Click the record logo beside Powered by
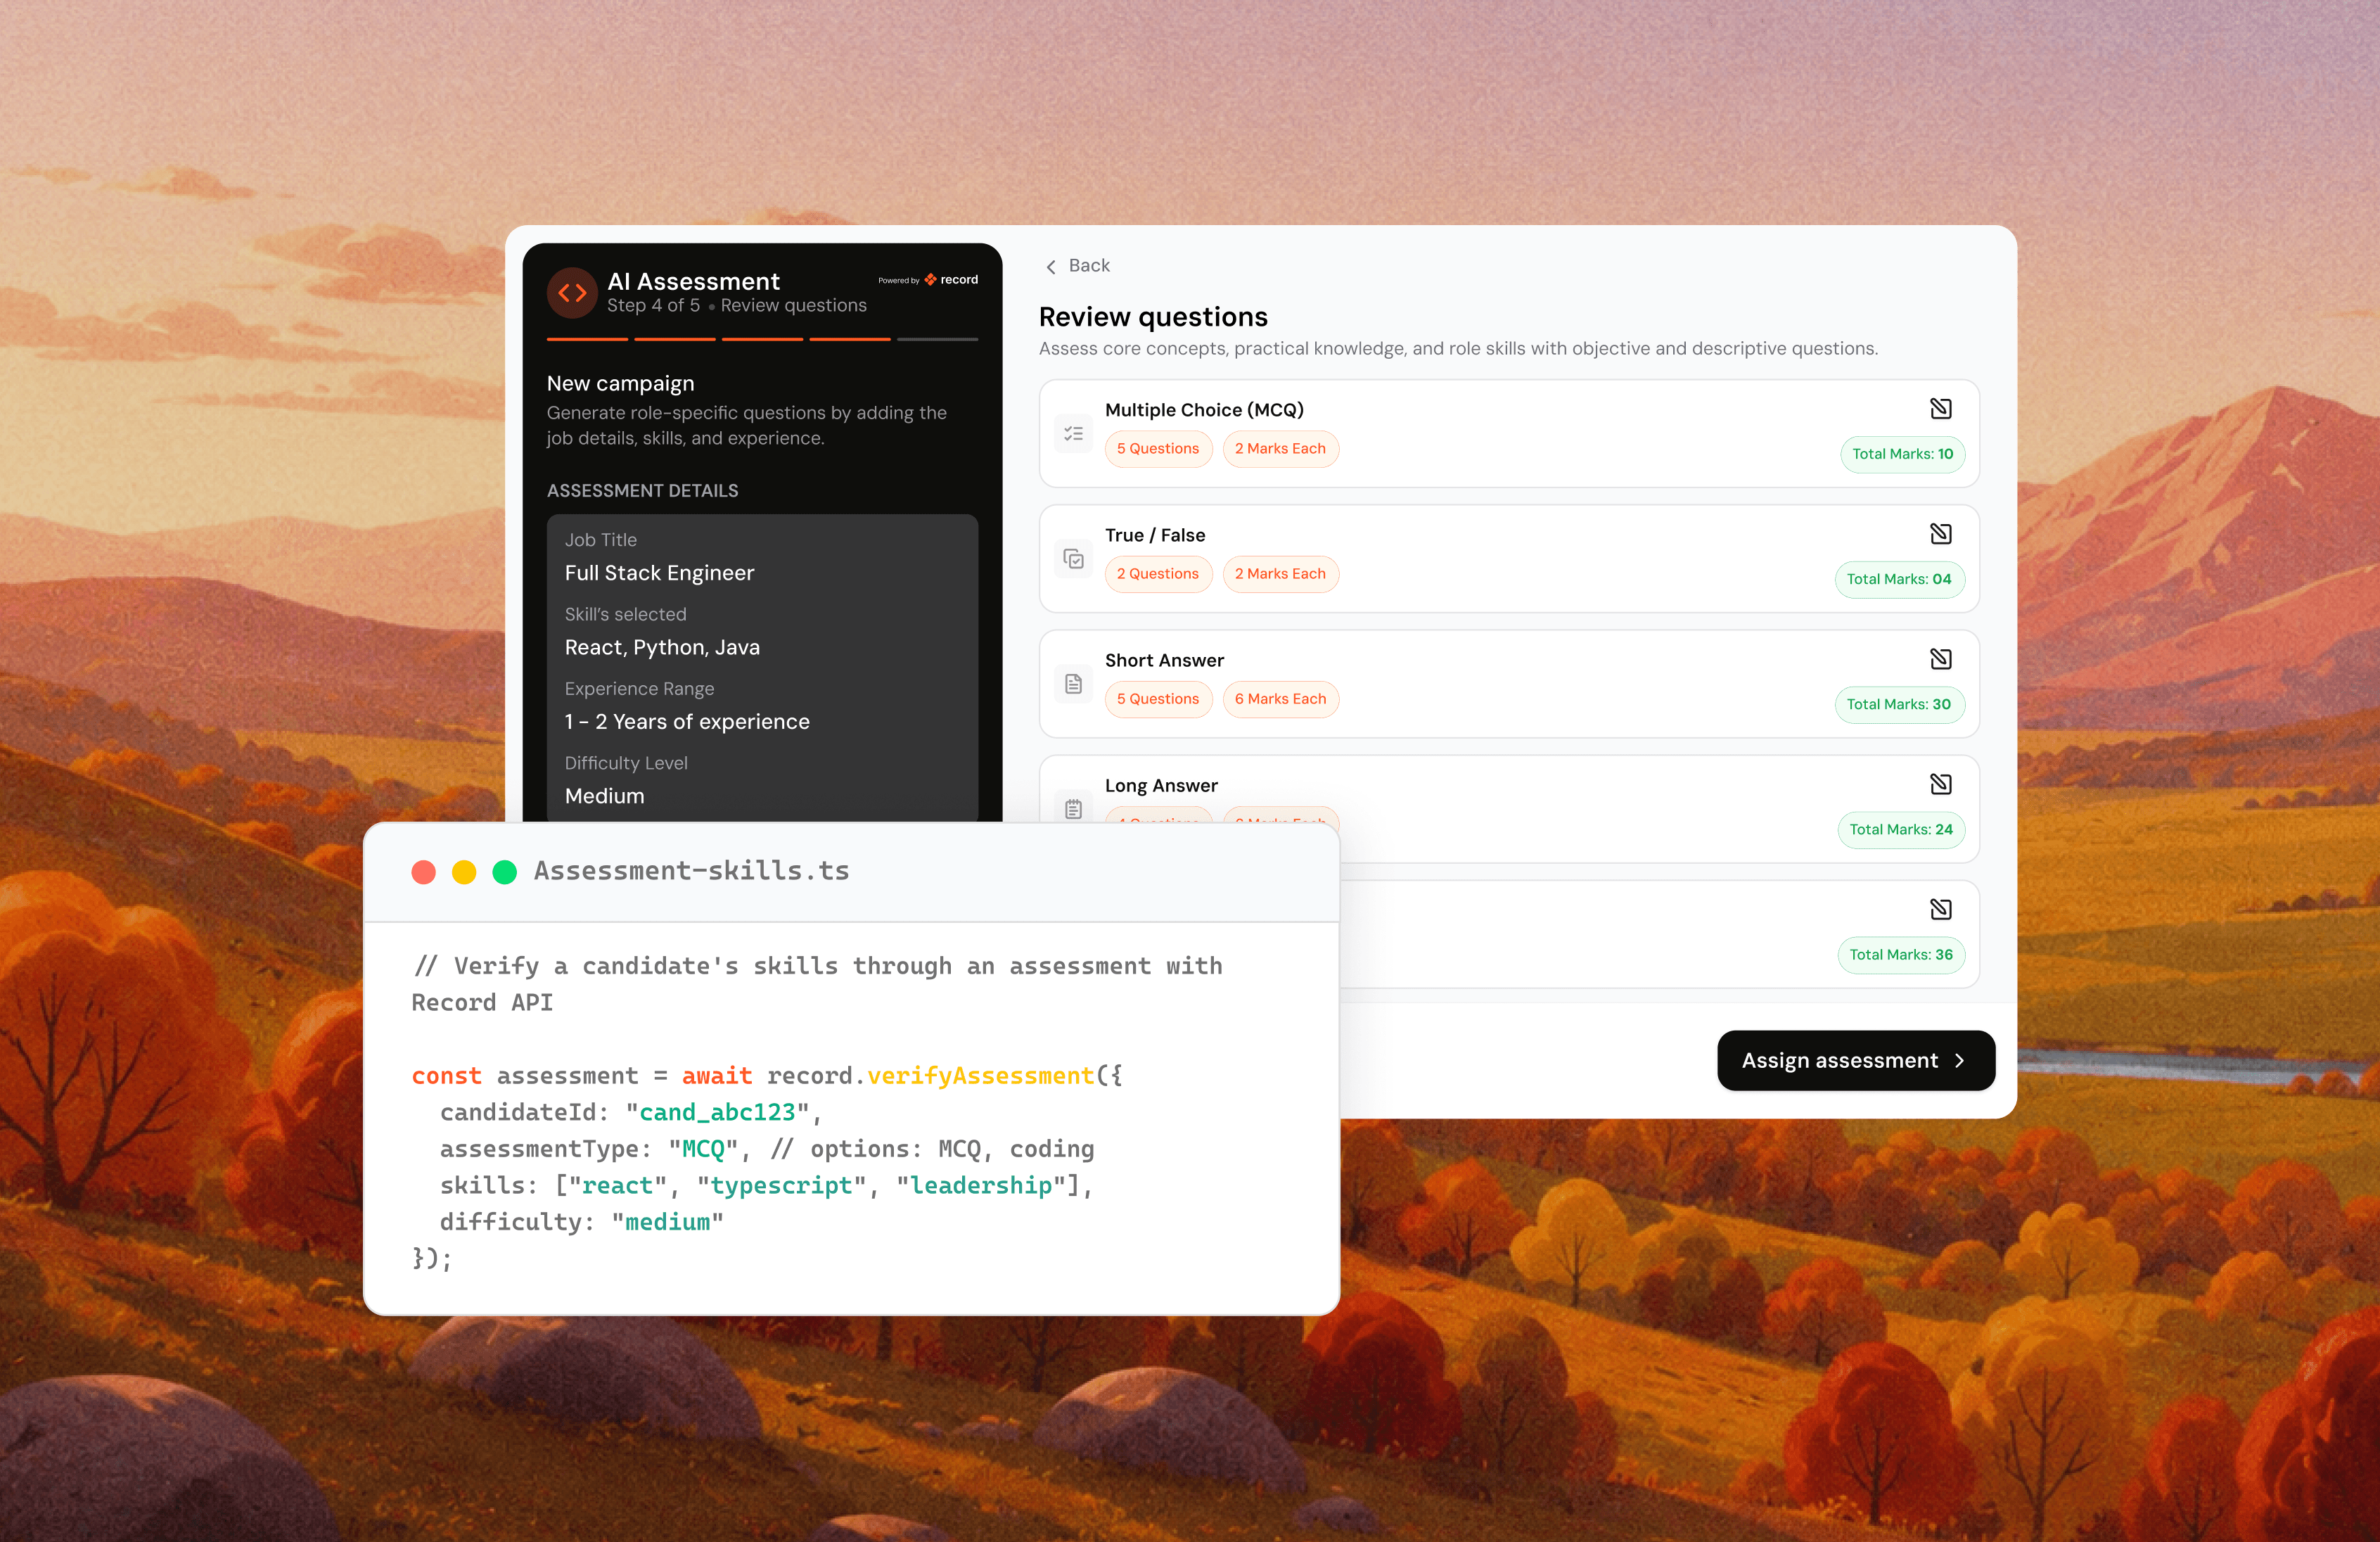 click(x=951, y=280)
